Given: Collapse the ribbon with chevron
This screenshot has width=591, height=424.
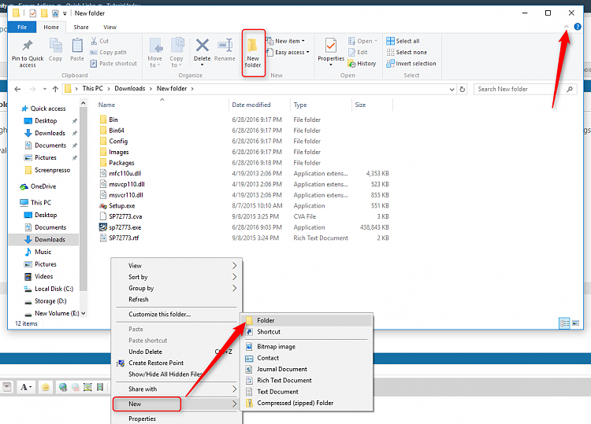Looking at the screenshot, I should 566,27.
